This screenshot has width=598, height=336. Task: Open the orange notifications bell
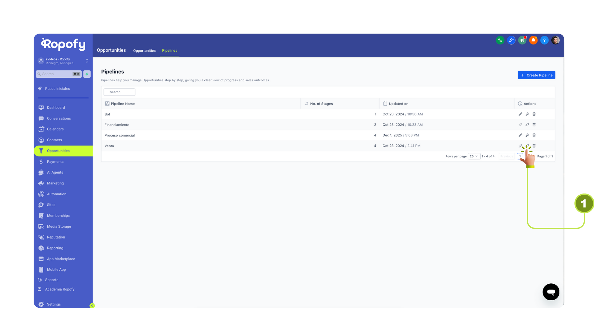533,40
